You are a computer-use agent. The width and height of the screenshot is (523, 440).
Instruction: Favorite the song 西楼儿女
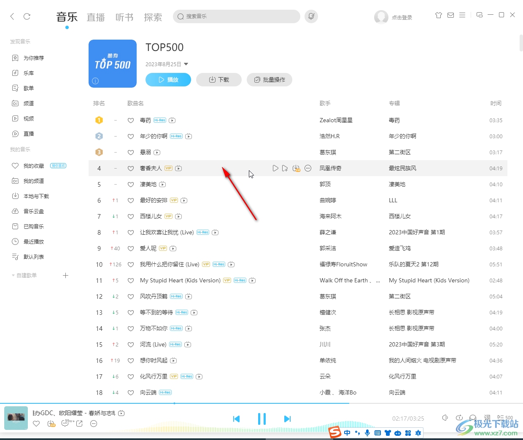(x=131, y=217)
